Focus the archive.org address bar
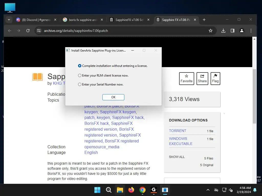The image size is (262, 196). [124, 31]
